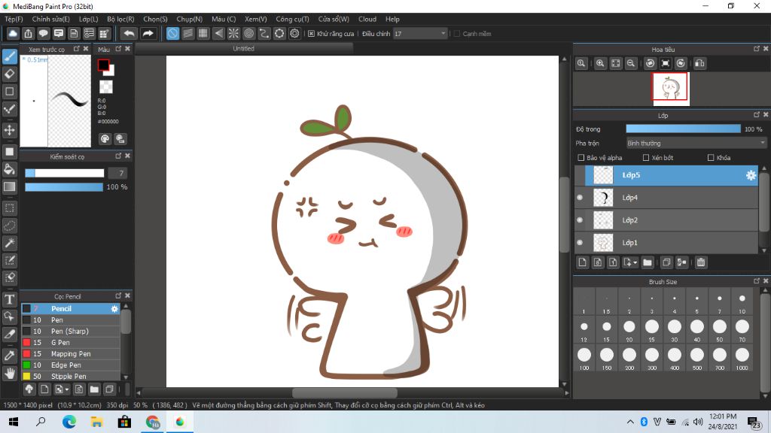Choose brush size 100 preset
Screen dimensions: 771x433
point(584,358)
